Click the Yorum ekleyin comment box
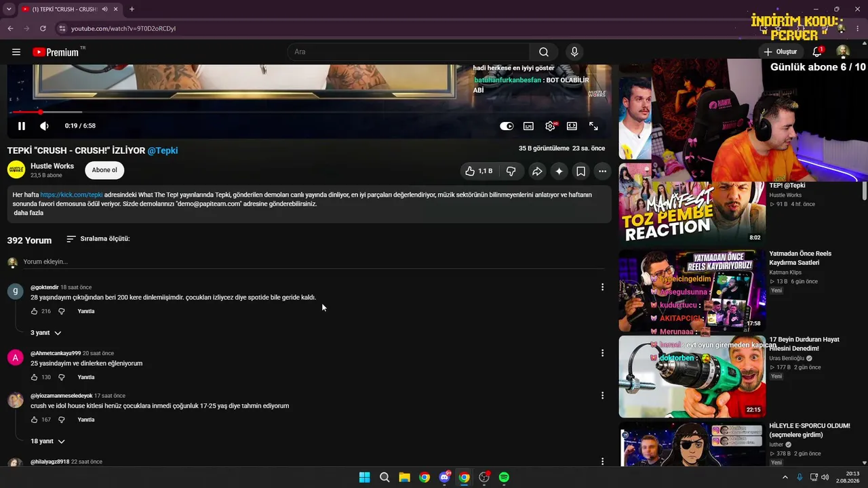Viewport: 868px width, 488px height. click(314, 262)
